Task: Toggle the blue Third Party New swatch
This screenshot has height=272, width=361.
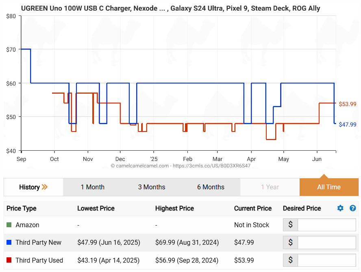Action: [x=9, y=242]
